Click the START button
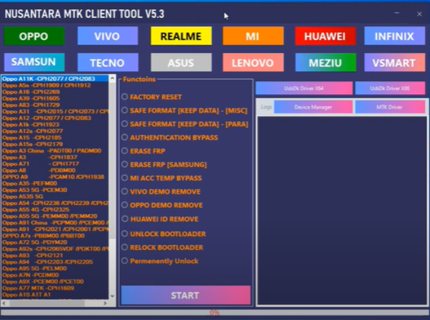 tap(186, 295)
